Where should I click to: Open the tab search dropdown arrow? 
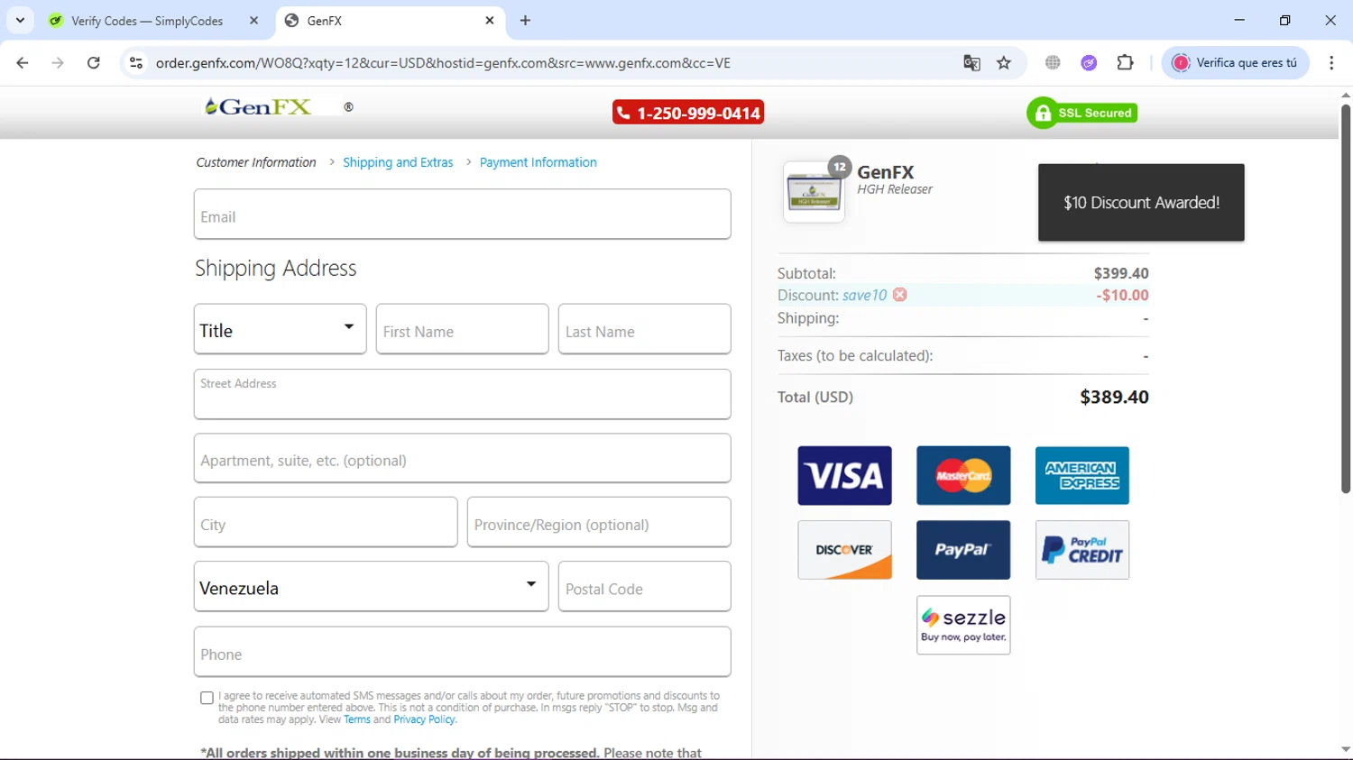pos(20,20)
